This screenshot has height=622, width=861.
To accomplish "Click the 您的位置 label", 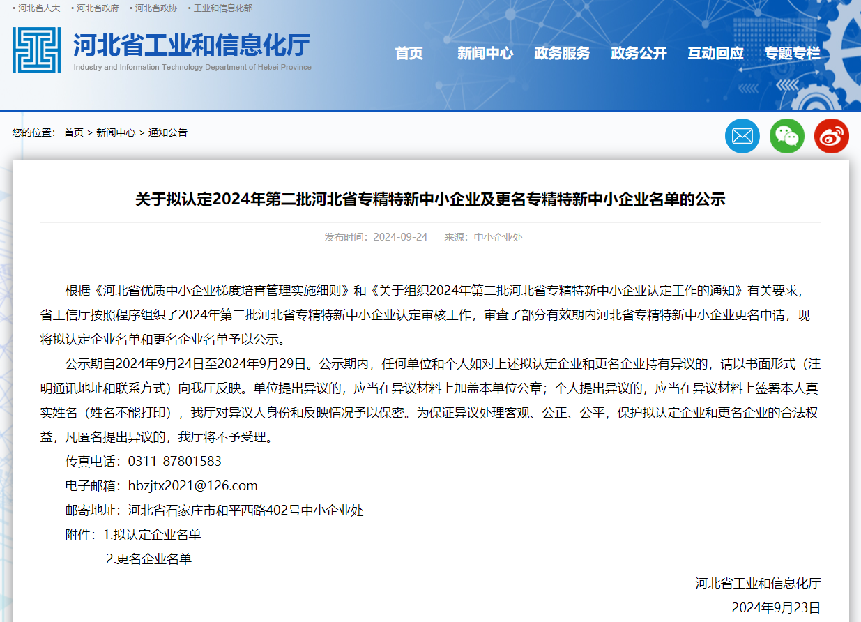I will tap(33, 132).
